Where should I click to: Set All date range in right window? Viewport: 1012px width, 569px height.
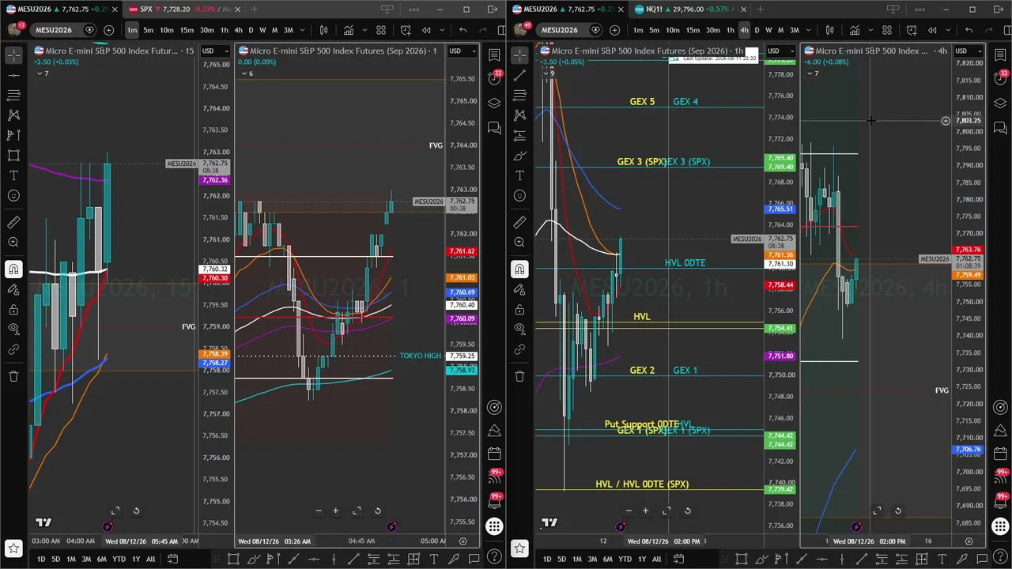pos(656,559)
